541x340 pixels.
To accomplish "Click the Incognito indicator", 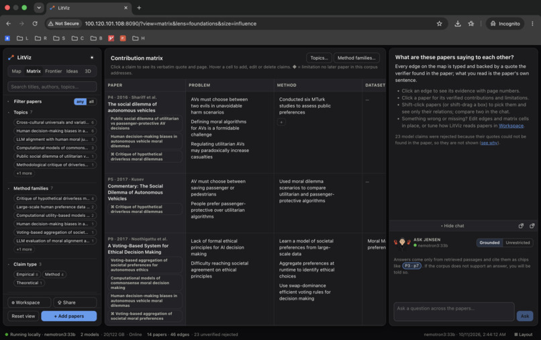I will (x=505, y=24).
